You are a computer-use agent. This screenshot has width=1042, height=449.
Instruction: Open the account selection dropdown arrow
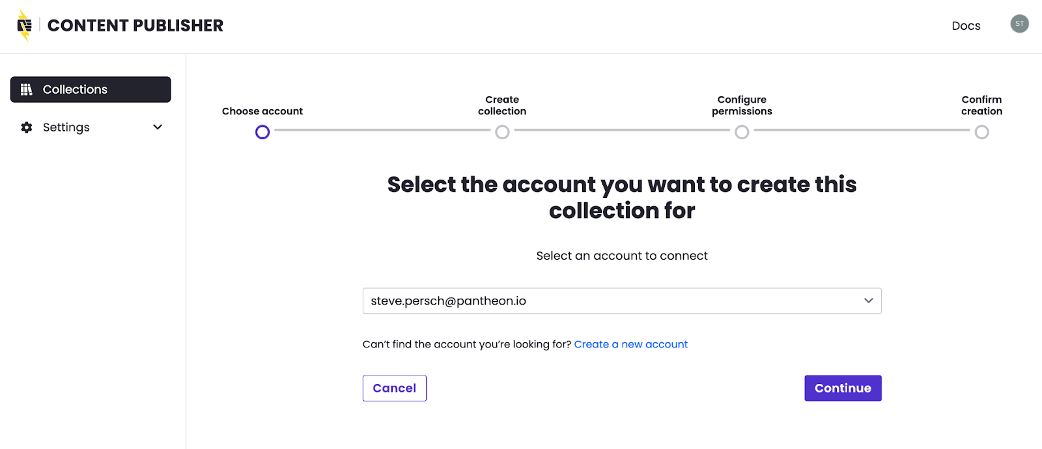(868, 301)
